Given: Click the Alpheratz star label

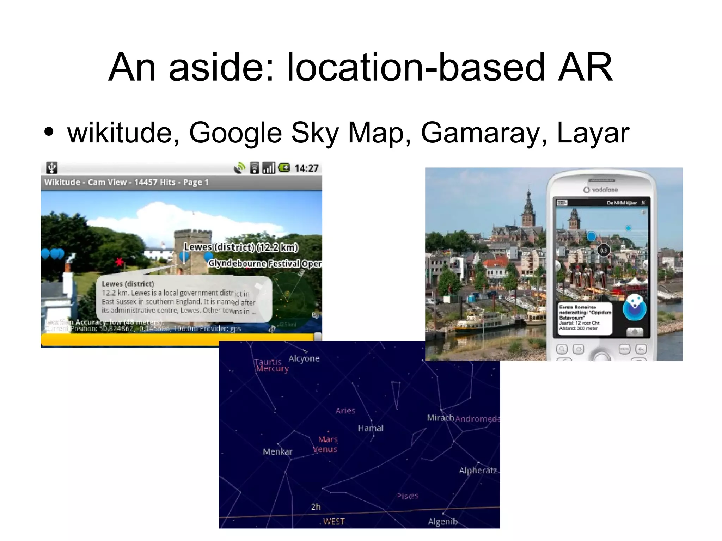Looking at the screenshot, I should [x=478, y=471].
